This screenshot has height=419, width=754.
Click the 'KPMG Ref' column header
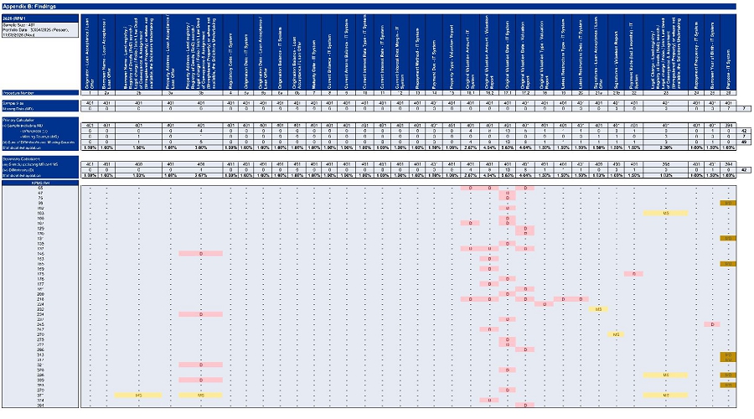[40, 184]
